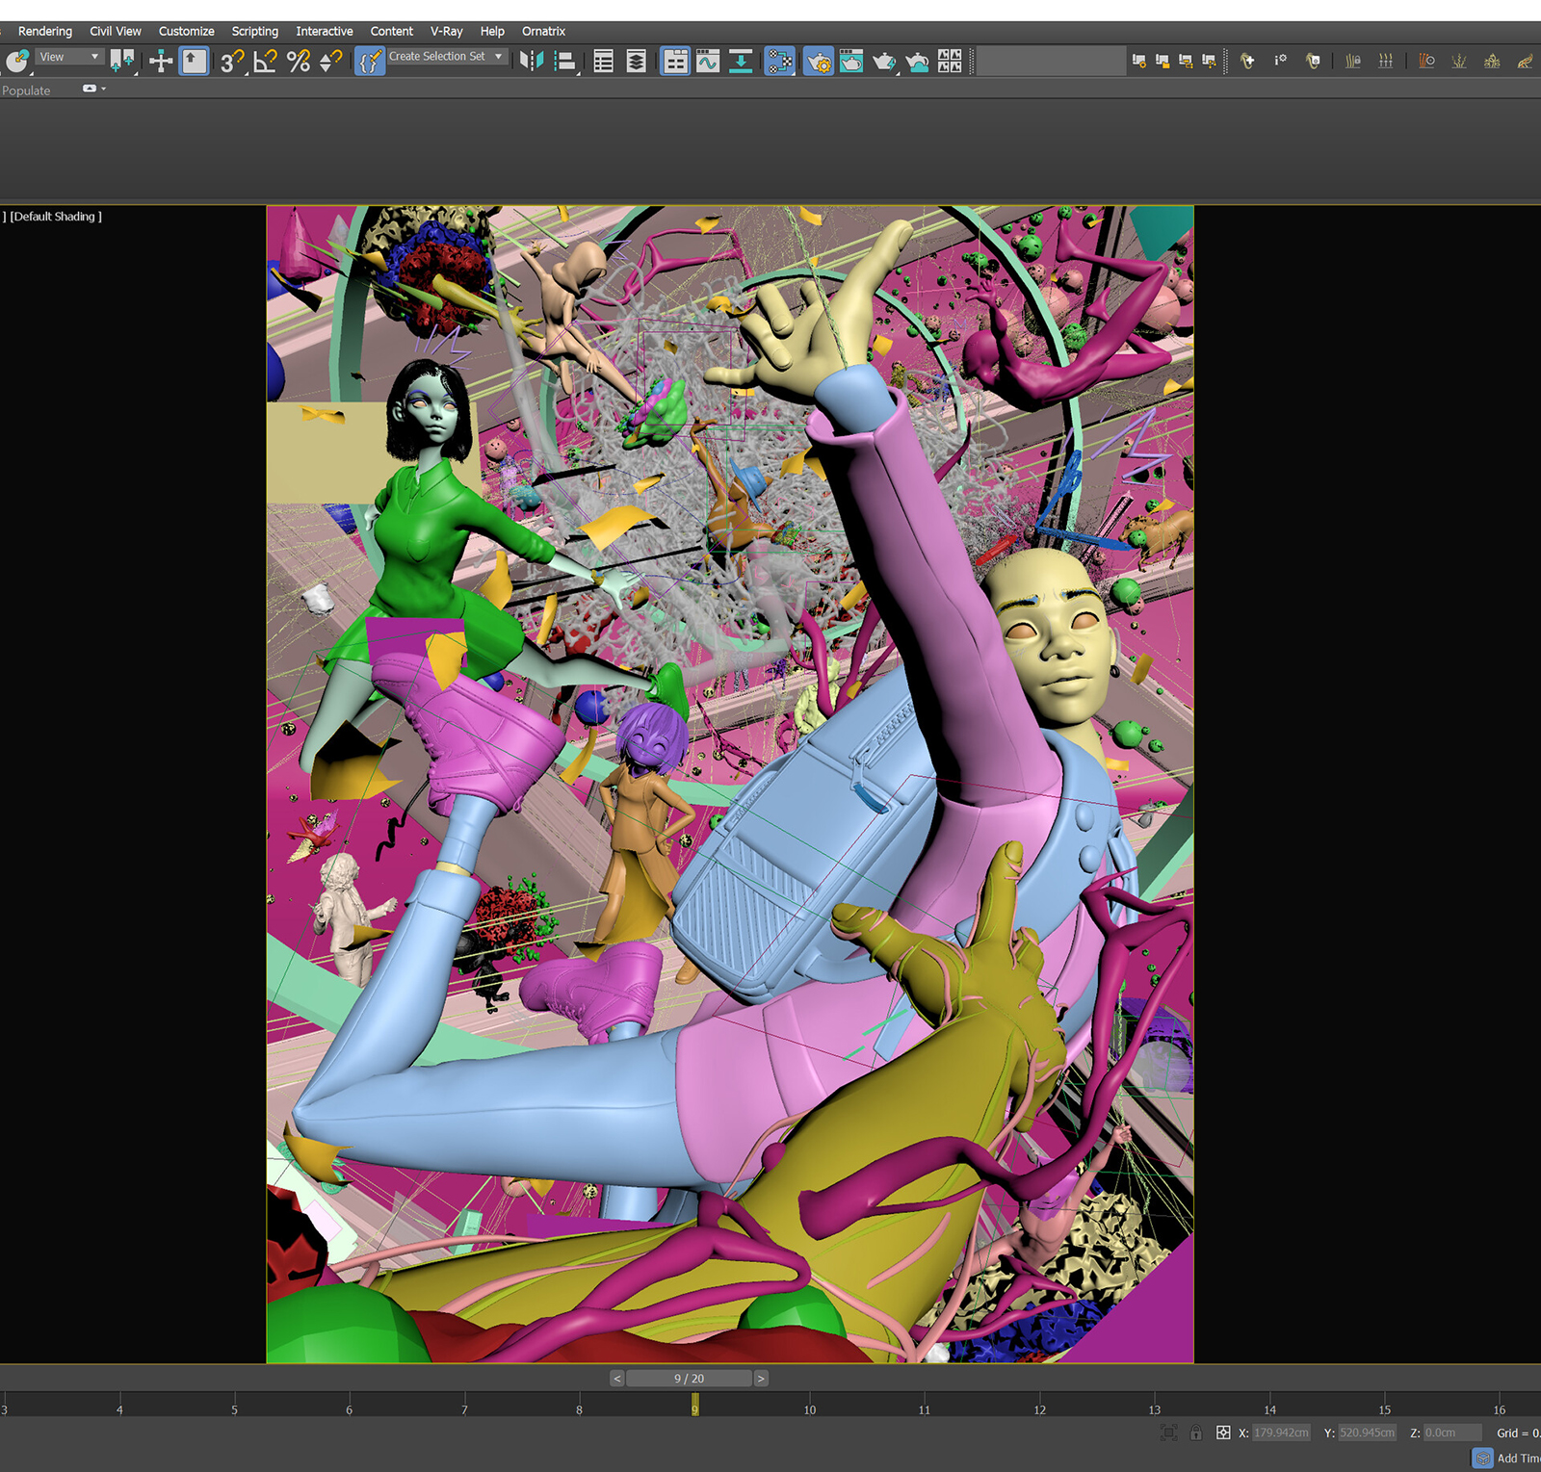Expand the Populate ribbon dropdown arrow
1541x1472 pixels.
[103, 89]
